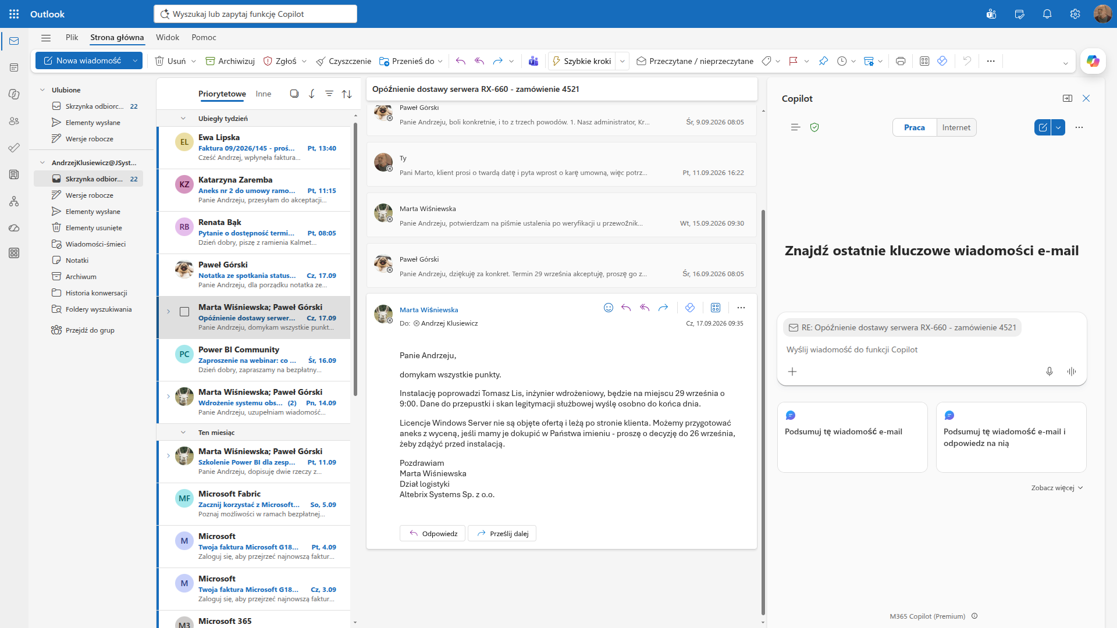Viewport: 1117px width, 628px height.
Task: Click Reply all arrow in ribbon
Action: tap(479, 61)
